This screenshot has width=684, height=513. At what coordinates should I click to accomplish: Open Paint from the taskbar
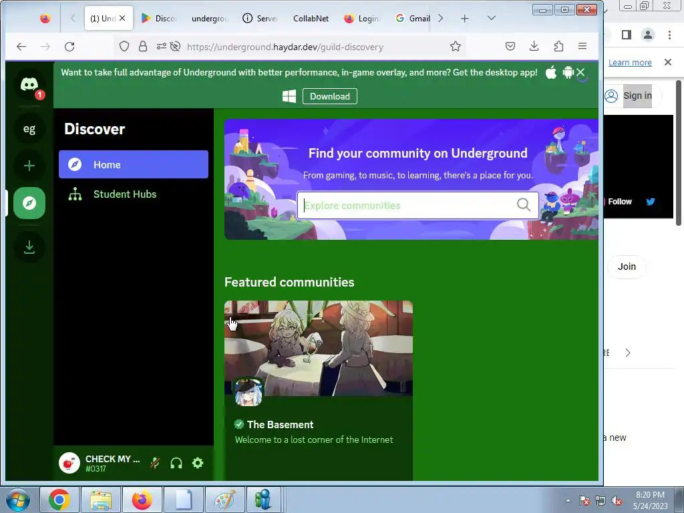tap(225, 500)
